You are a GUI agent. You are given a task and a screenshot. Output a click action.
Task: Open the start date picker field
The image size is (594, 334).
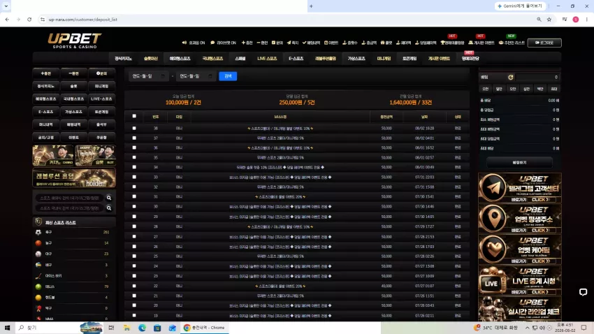(x=148, y=76)
